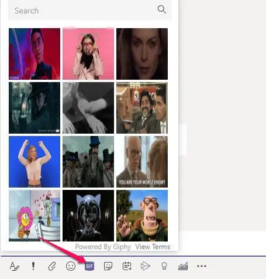
Task: Open more messaging extensions ellipsis
Action: tap(202, 266)
